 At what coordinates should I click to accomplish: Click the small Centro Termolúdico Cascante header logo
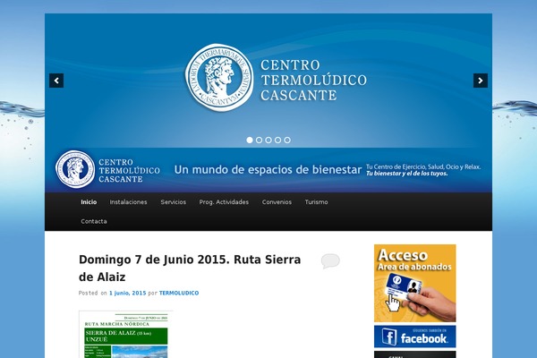coord(108,169)
